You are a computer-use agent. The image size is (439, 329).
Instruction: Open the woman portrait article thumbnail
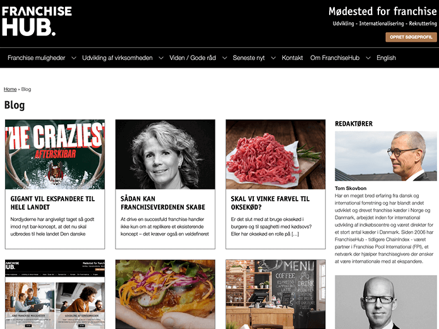pyautogui.click(x=165, y=154)
